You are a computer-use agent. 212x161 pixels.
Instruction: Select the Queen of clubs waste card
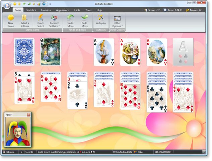(51, 52)
